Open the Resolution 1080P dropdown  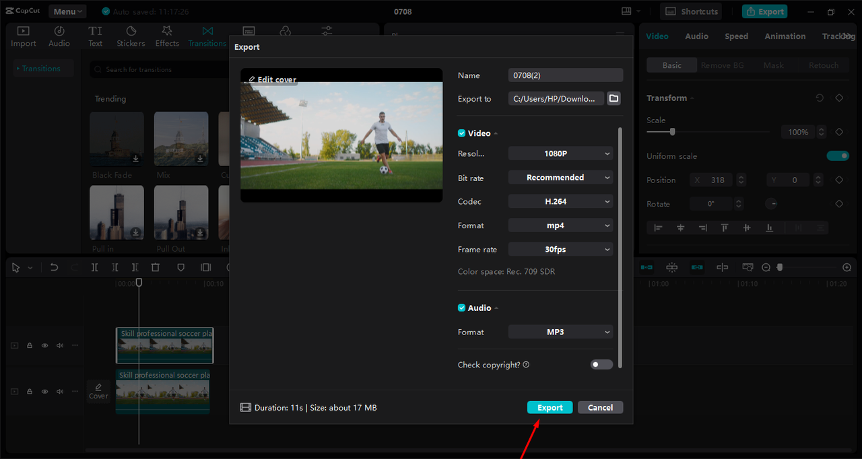560,153
